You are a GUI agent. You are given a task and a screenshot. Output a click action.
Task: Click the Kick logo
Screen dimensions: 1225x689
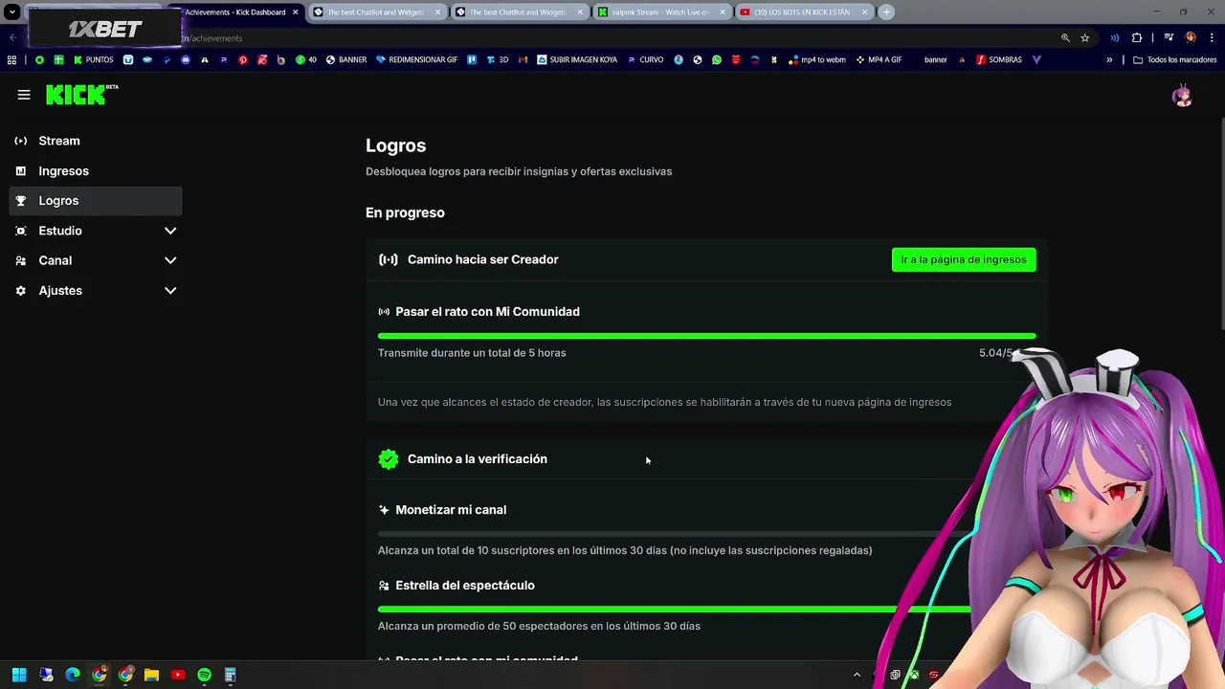[82, 95]
